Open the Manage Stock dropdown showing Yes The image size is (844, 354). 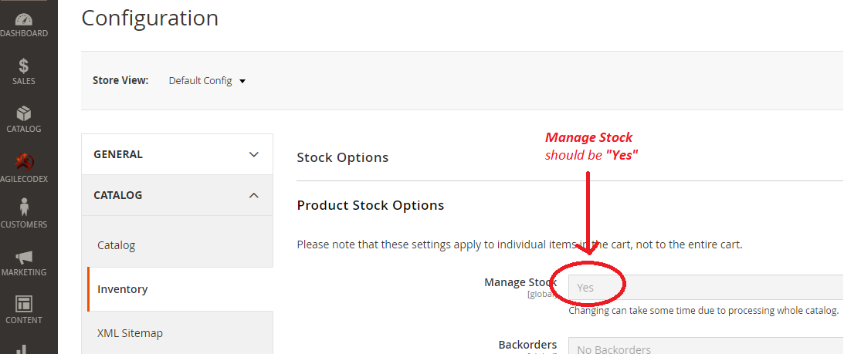click(706, 288)
